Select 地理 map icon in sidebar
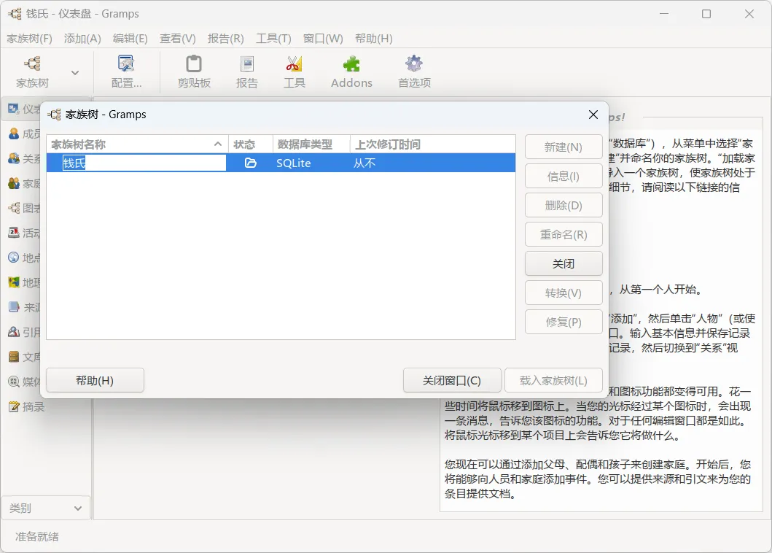 pyautogui.click(x=14, y=282)
